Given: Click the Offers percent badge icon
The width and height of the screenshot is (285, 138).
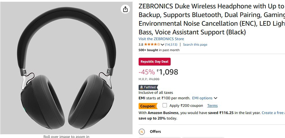Looking at the screenshot, I should coord(142,132).
